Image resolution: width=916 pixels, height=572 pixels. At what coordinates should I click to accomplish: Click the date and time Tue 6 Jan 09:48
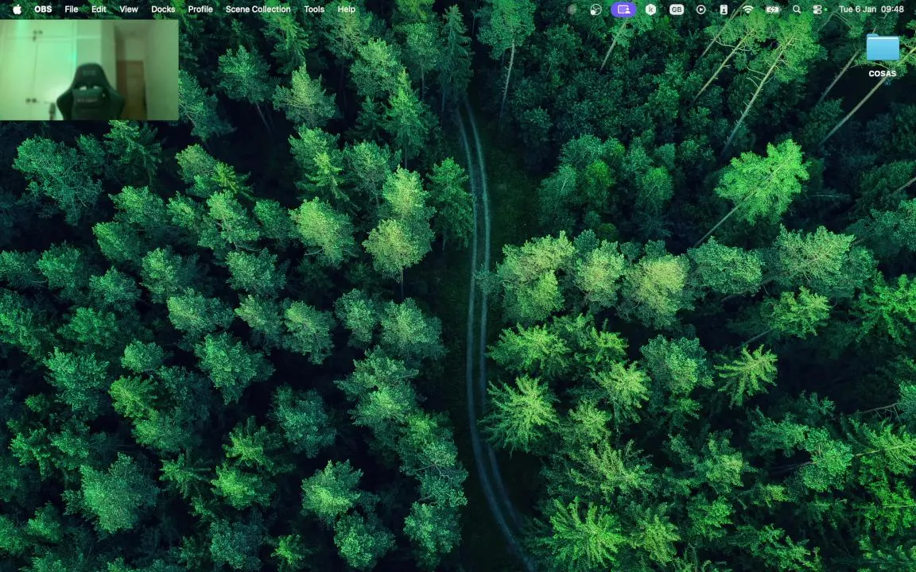tap(871, 10)
